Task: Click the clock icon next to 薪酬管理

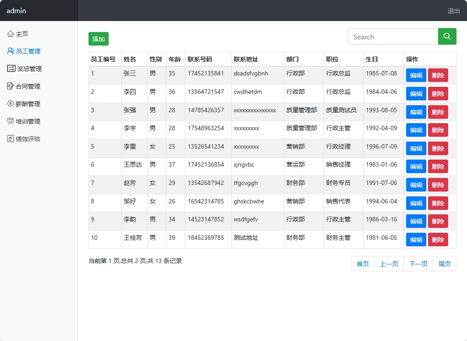Action: pos(10,103)
